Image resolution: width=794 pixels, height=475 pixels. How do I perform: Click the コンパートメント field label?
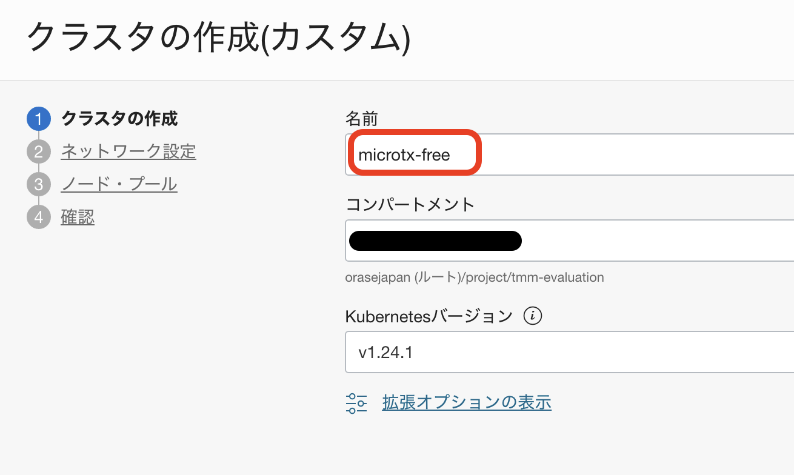click(410, 204)
